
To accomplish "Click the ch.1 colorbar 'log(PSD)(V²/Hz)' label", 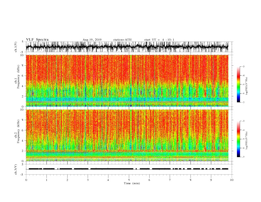I will [246, 86].
